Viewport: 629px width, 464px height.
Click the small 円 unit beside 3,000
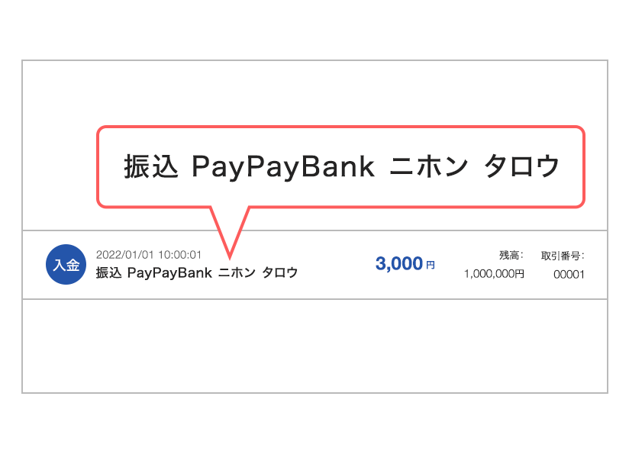coord(430,265)
